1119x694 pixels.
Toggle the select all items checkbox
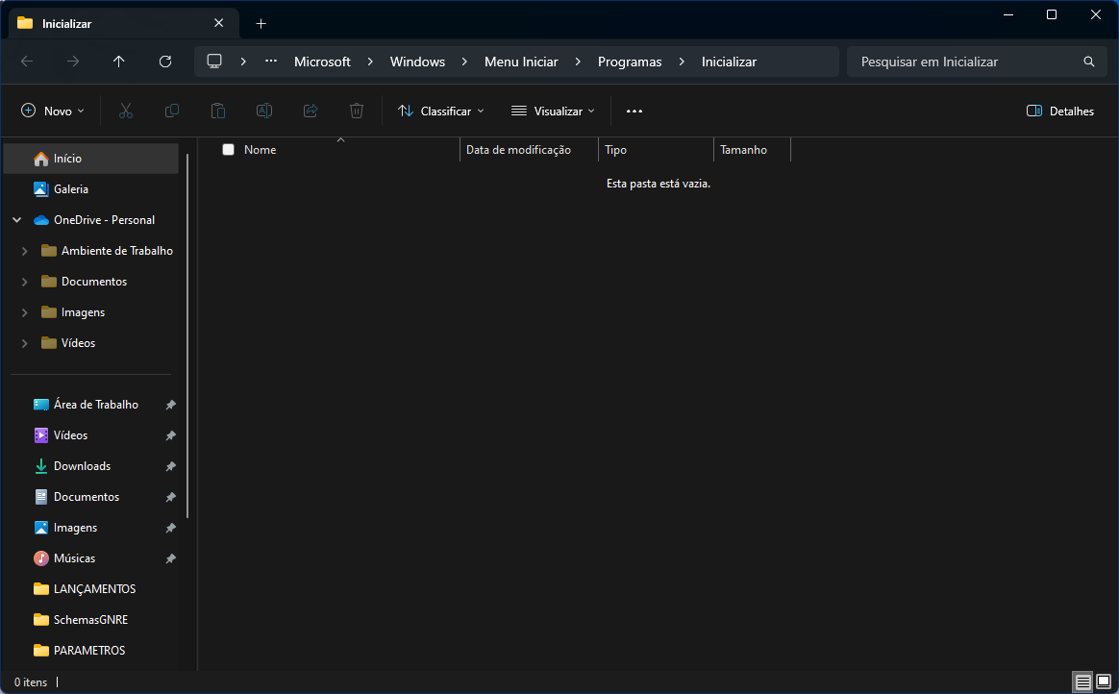(x=229, y=149)
